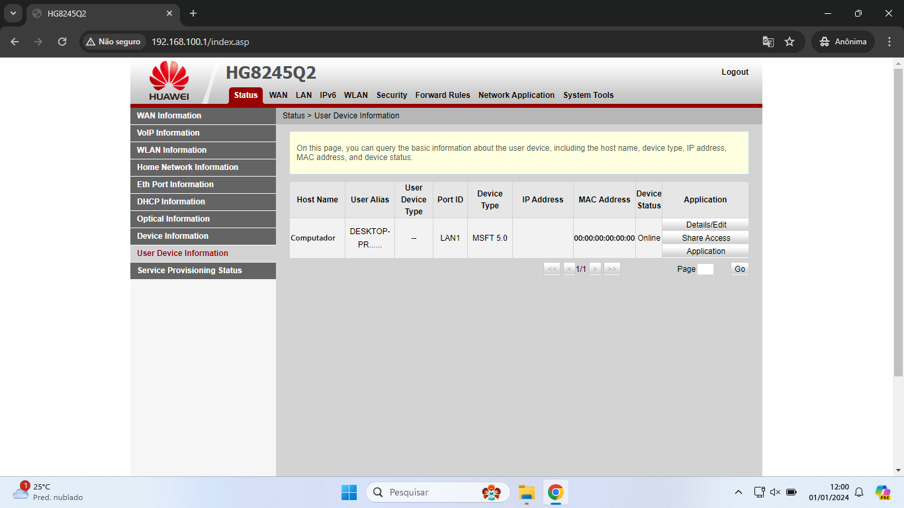904x508 pixels.
Task: Open new browser tab
Action: point(193,13)
